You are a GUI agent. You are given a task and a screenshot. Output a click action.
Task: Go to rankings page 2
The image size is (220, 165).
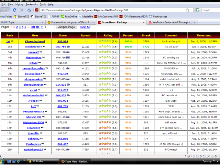tap(17, 27)
